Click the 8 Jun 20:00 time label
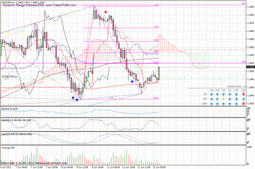 pos(98,167)
